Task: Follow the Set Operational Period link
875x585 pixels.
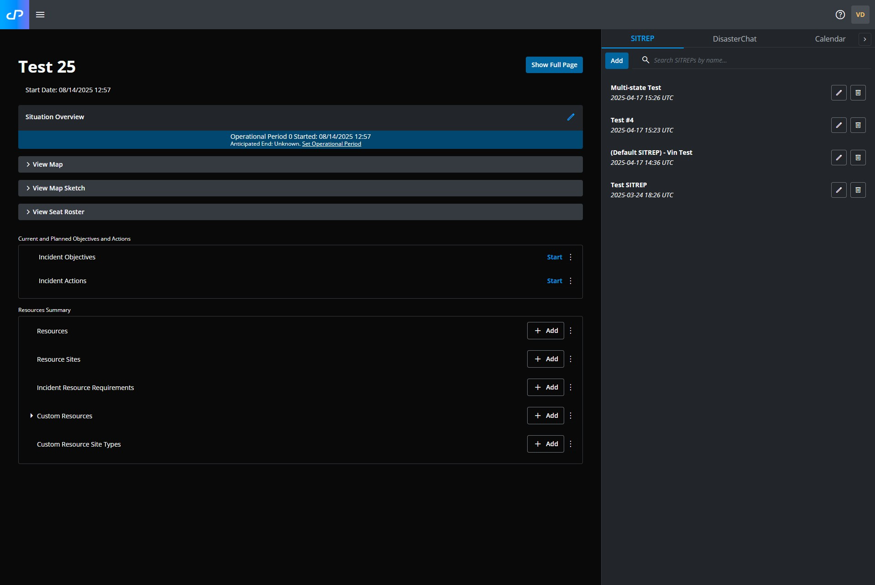Action: click(331, 144)
